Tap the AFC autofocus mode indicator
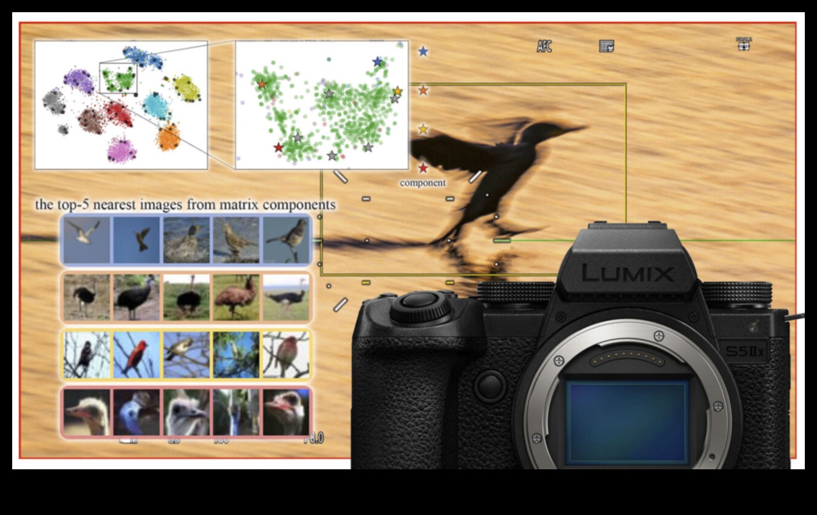 coord(544,46)
